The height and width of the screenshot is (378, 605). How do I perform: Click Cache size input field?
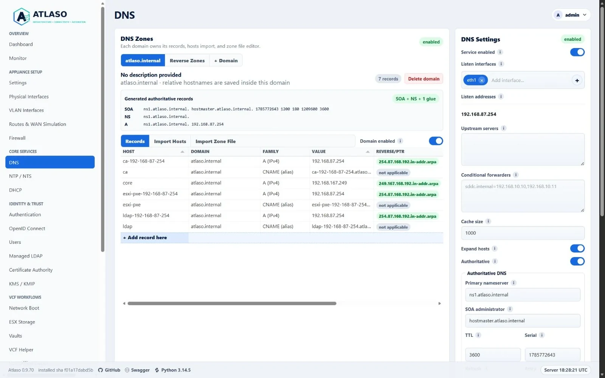(x=523, y=233)
